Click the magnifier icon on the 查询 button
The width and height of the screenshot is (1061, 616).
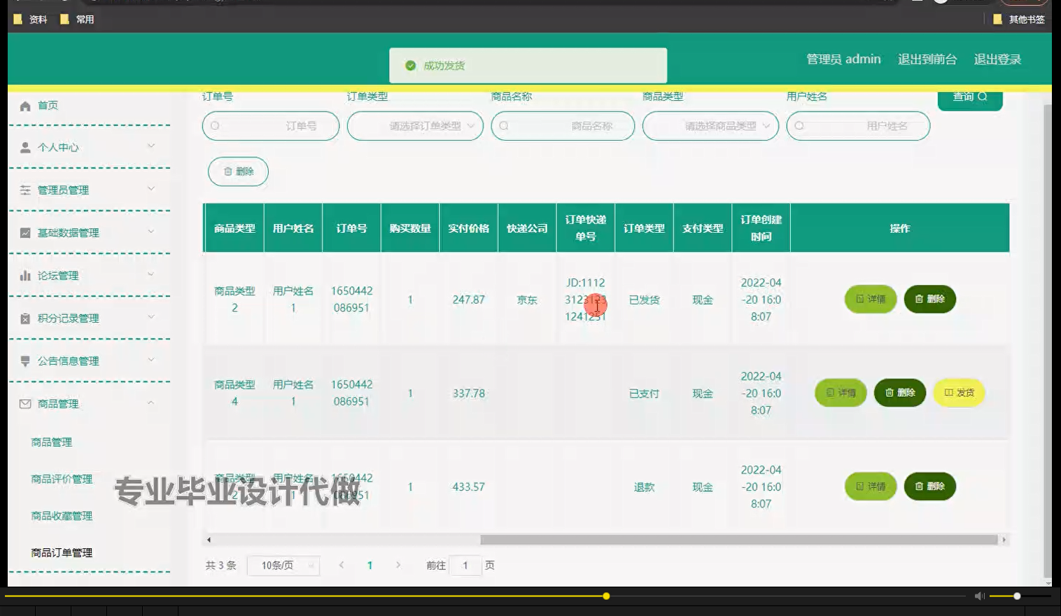click(986, 97)
